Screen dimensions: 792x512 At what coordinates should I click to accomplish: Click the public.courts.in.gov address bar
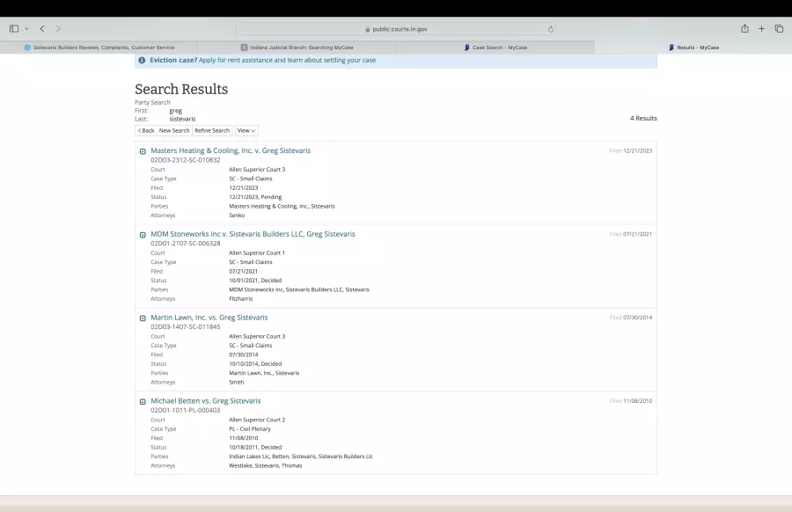[396, 29]
